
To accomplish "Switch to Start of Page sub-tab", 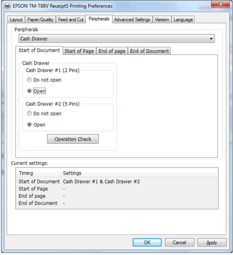I will 79,51.
